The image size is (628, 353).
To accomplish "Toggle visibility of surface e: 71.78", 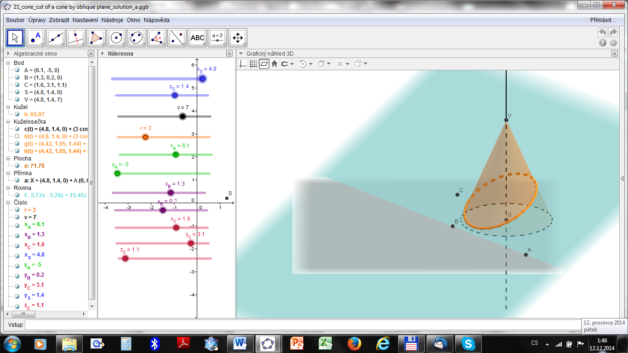I will click(x=17, y=166).
